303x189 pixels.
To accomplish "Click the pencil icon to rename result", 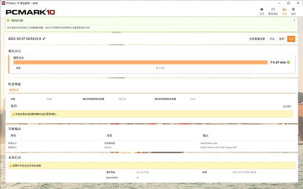I will tap(44, 39).
